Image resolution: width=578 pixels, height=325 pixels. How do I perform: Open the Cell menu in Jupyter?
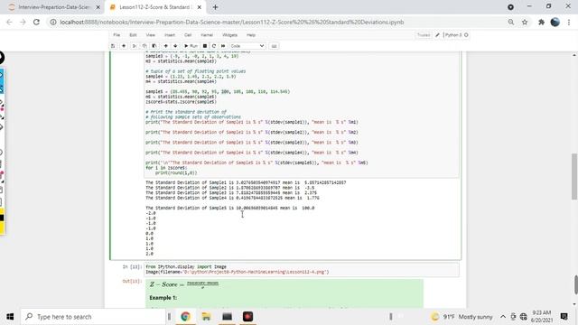188,35
